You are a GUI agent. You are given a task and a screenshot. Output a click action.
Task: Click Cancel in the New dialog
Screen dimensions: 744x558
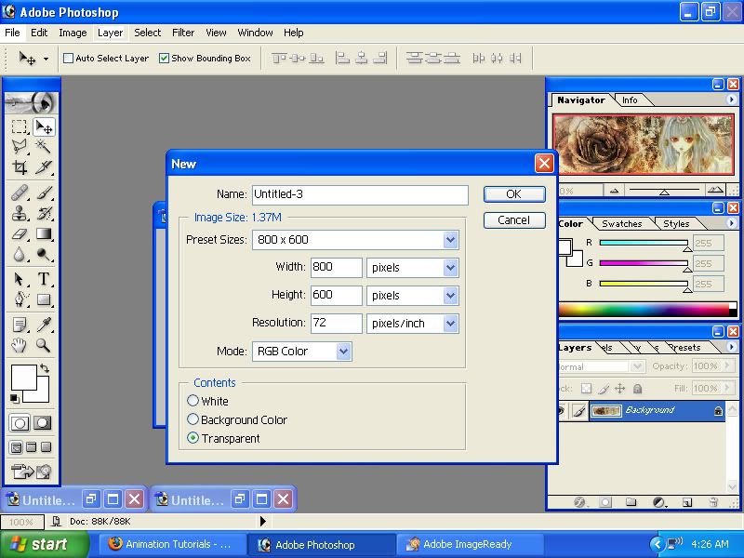click(x=514, y=220)
